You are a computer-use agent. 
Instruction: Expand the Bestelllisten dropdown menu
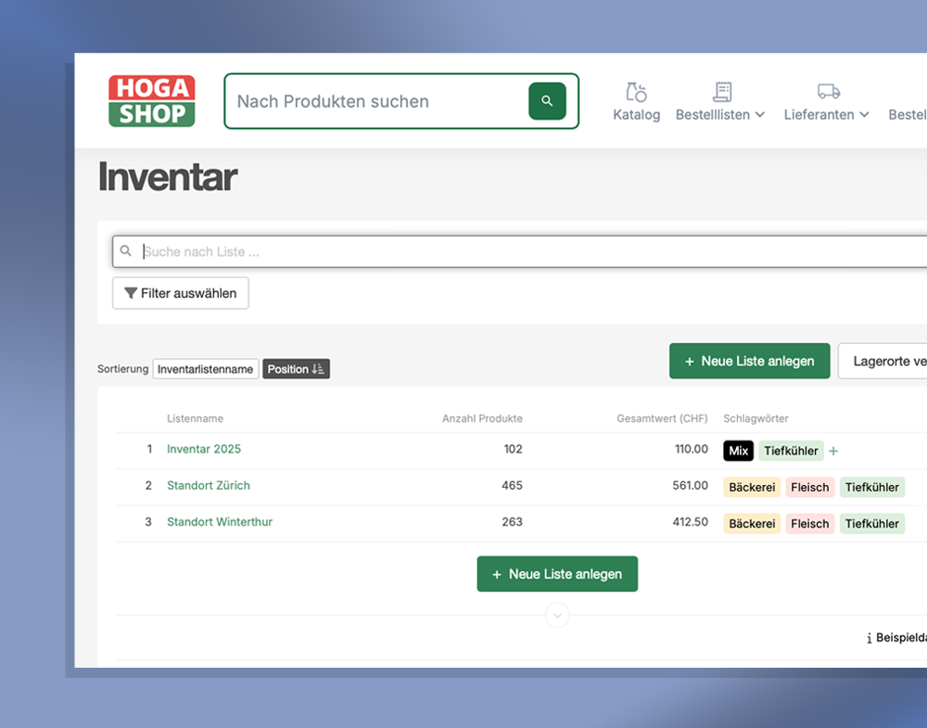pyautogui.click(x=760, y=115)
